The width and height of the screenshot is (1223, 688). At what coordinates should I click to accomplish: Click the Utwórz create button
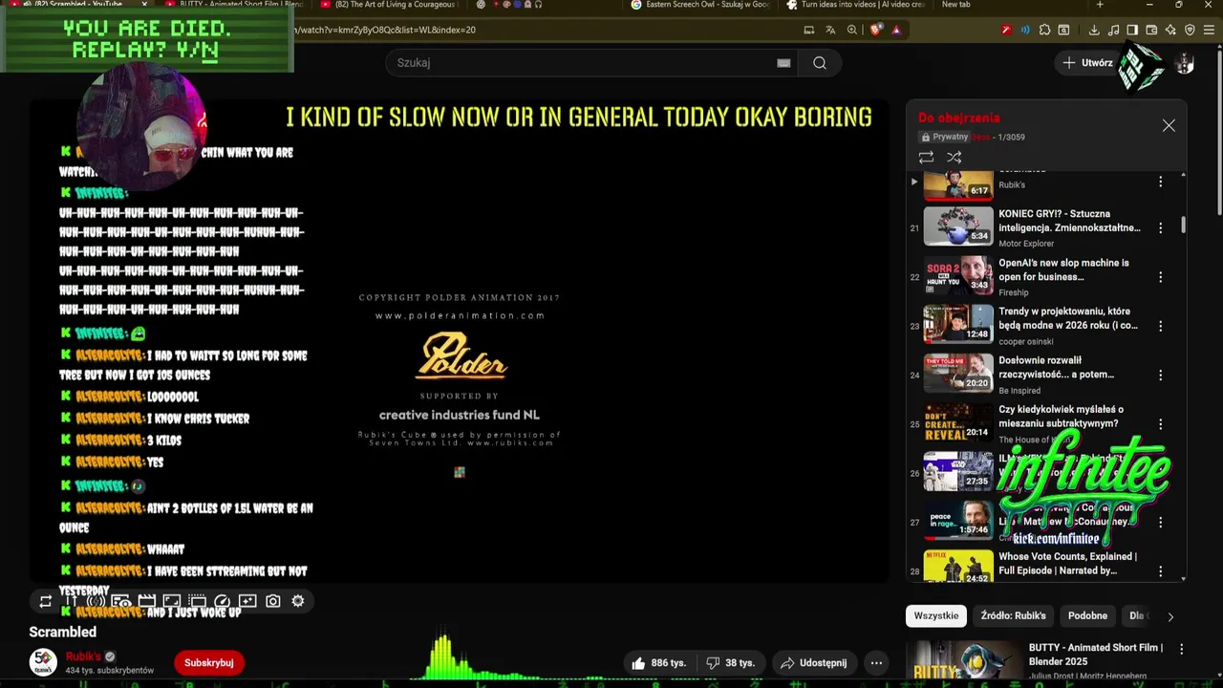[x=1088, y=63]
